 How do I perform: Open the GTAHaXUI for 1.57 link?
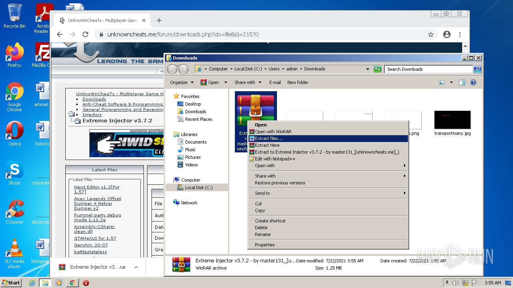point(95,238)
